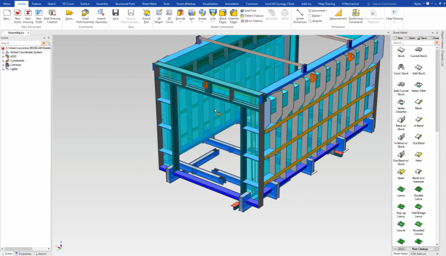446x256 pixels.
Task: Pick the Hem catalog item
Action: (x=418, y=157)
